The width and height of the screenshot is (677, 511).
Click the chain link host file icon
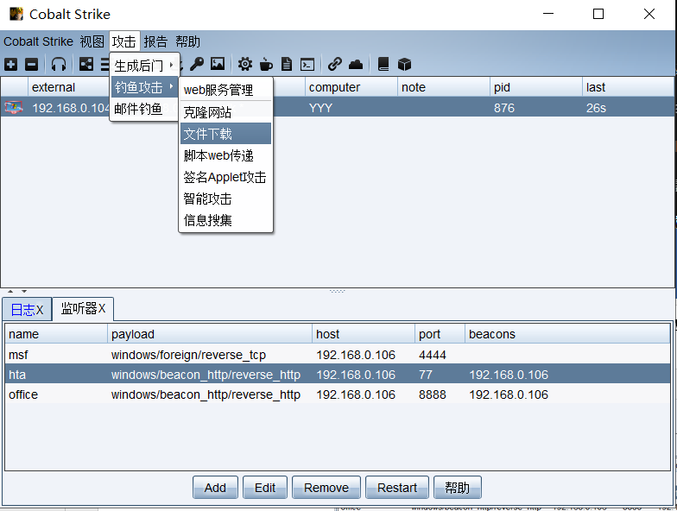334,65
